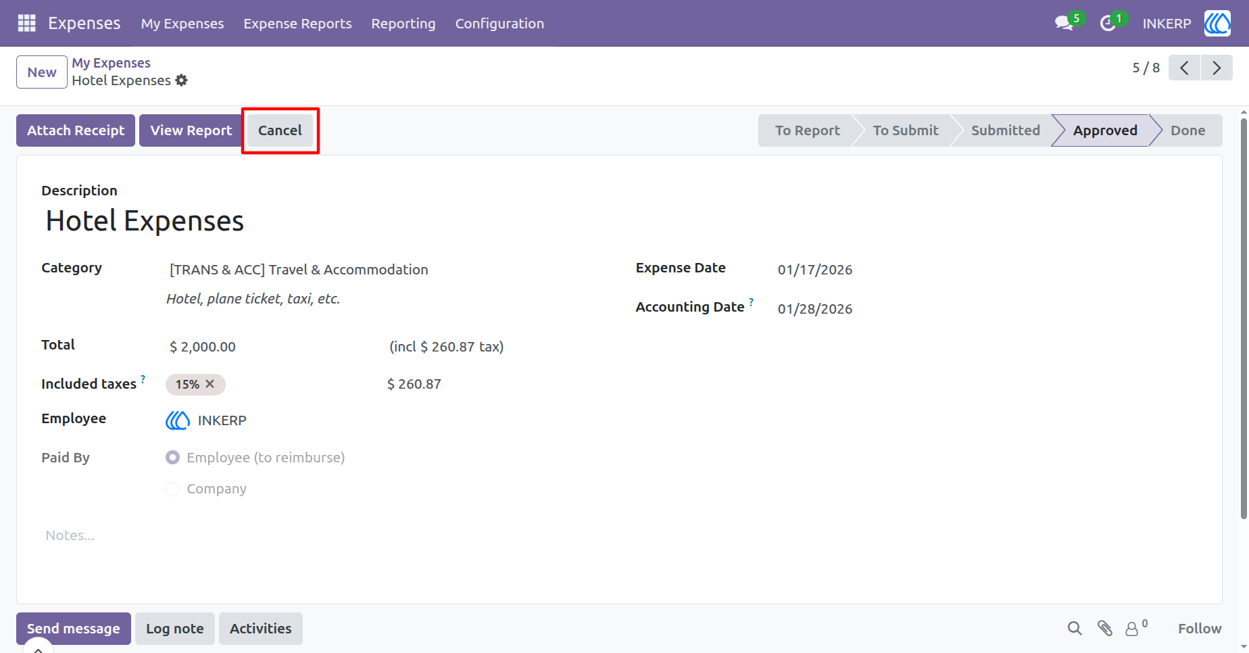Open the My Expenses menu

pos(182,24)
